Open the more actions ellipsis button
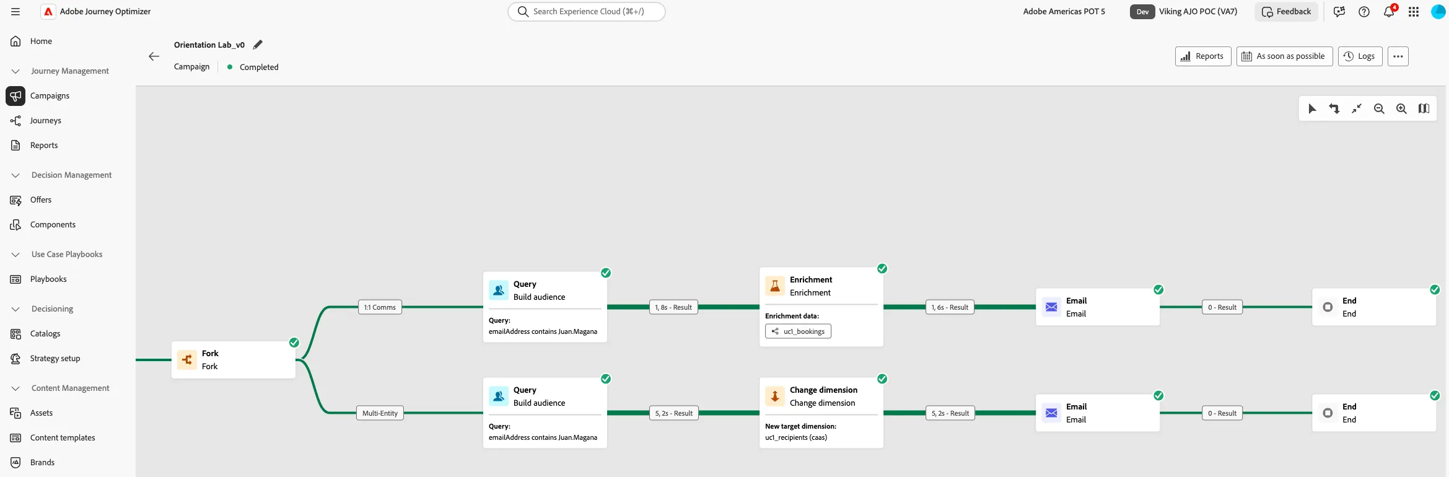This screenshot has height=477, width=1449. [x=1398, y=56]
